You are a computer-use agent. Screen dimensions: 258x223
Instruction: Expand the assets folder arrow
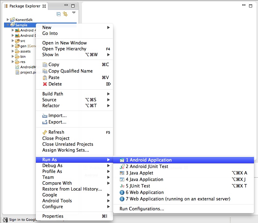(13, 51)
